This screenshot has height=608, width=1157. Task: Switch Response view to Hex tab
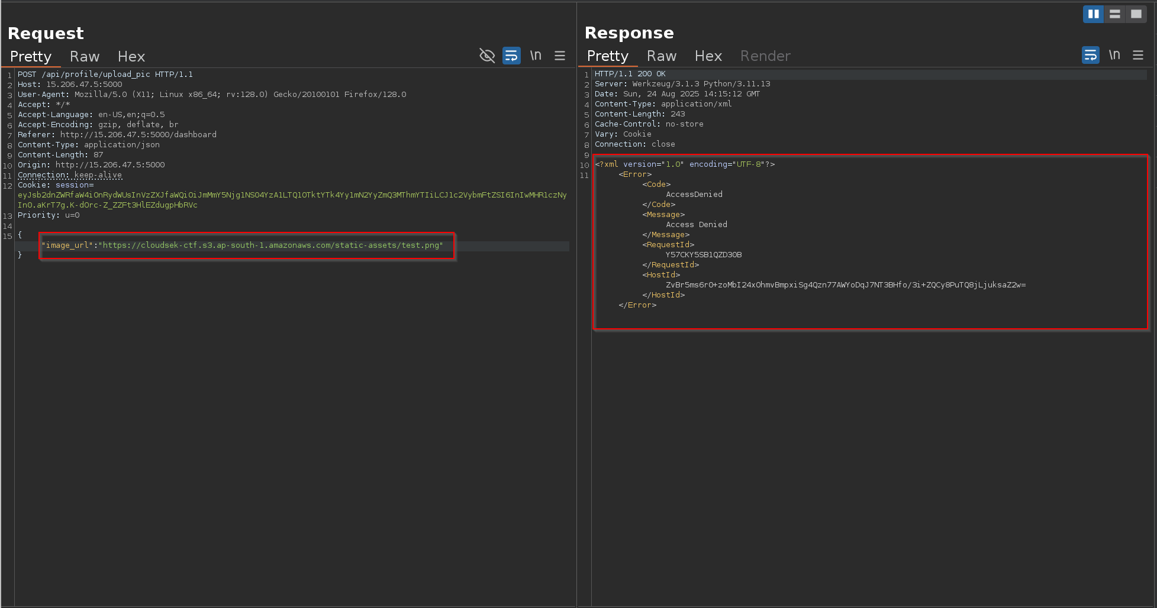pyautogui.click(x=708, y=56)
